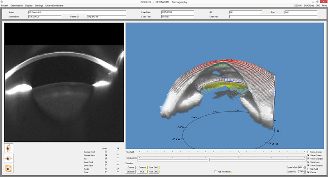328x177 pixels.
Task: Disable Scale Fill checkbox
Action: tap(118, 169)
